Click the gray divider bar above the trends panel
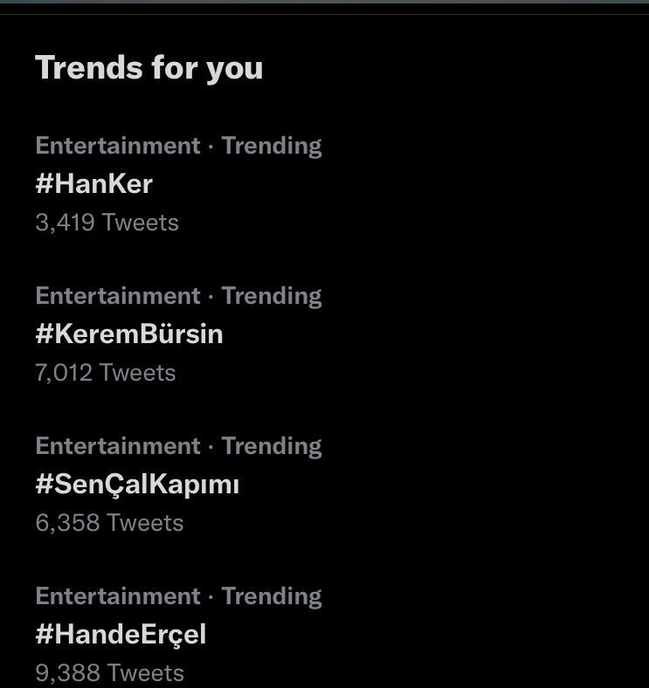The width and height of the screenshot is (649, 688). pyautogui.click(x=324, y=3)
